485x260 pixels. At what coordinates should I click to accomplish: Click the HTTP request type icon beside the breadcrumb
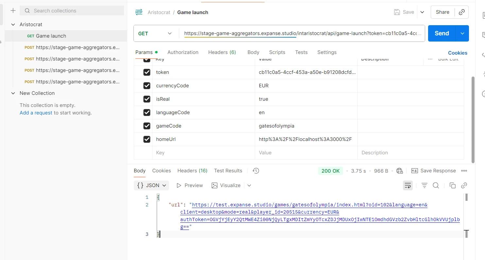coord(139,12)
